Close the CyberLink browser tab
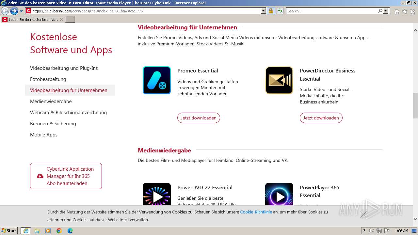This screenshot has height=235, width=418. (61, 20)
